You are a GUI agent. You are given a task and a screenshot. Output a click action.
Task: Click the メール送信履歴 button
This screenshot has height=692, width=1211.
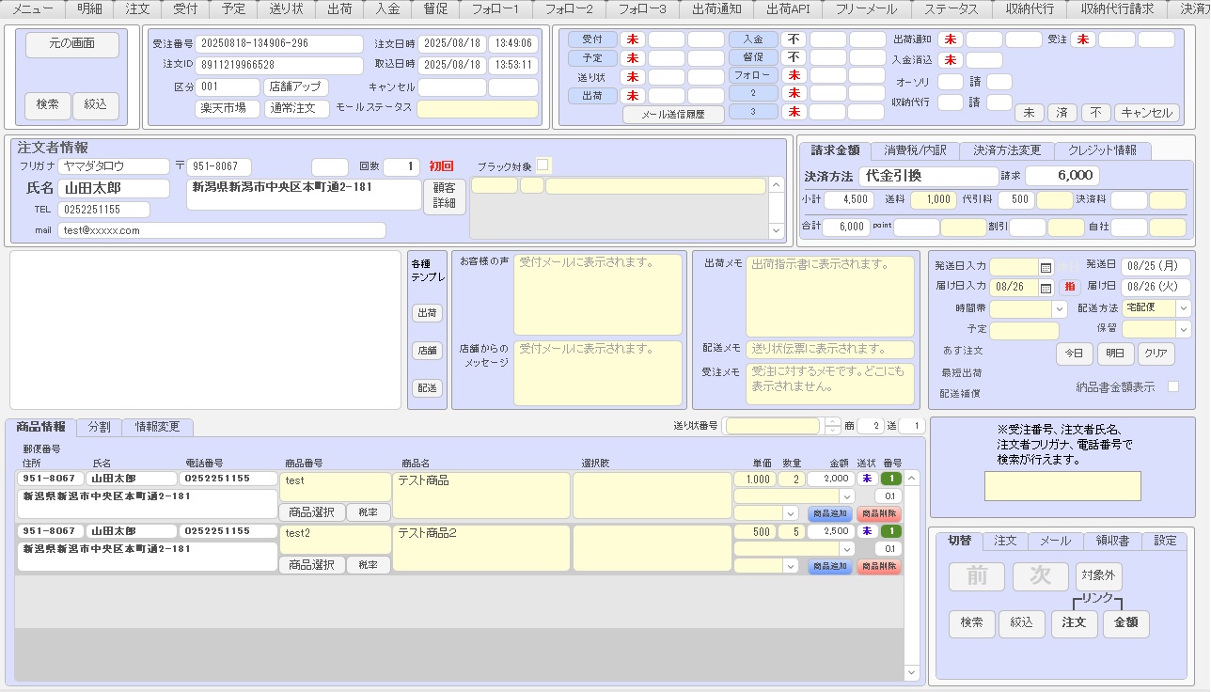pyautogui.click(x=673, y=115)
